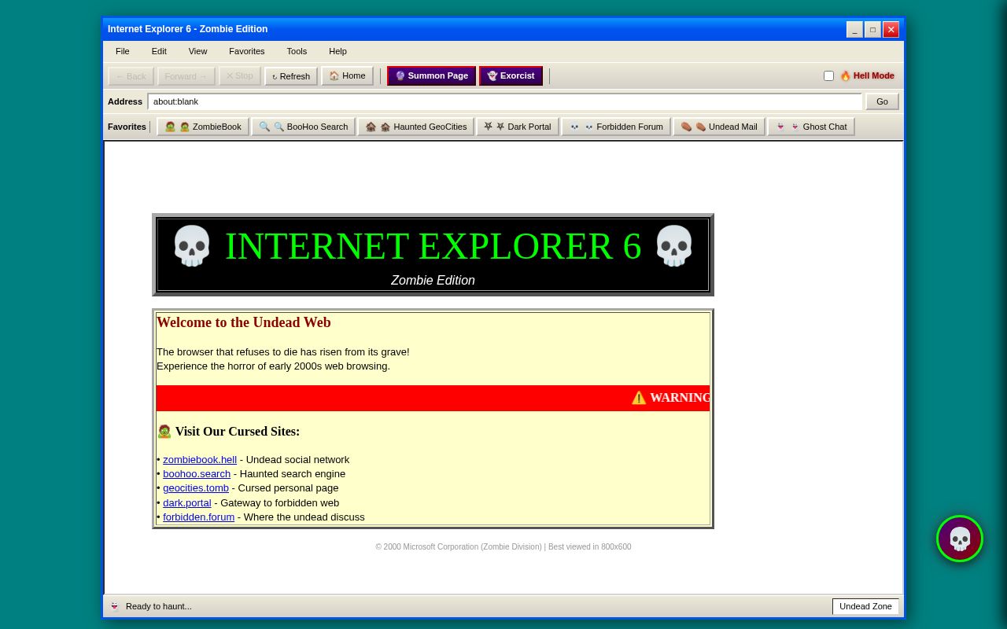Open the Undead Mail favorite
The image size is (1007, 629).
(719, 127)
